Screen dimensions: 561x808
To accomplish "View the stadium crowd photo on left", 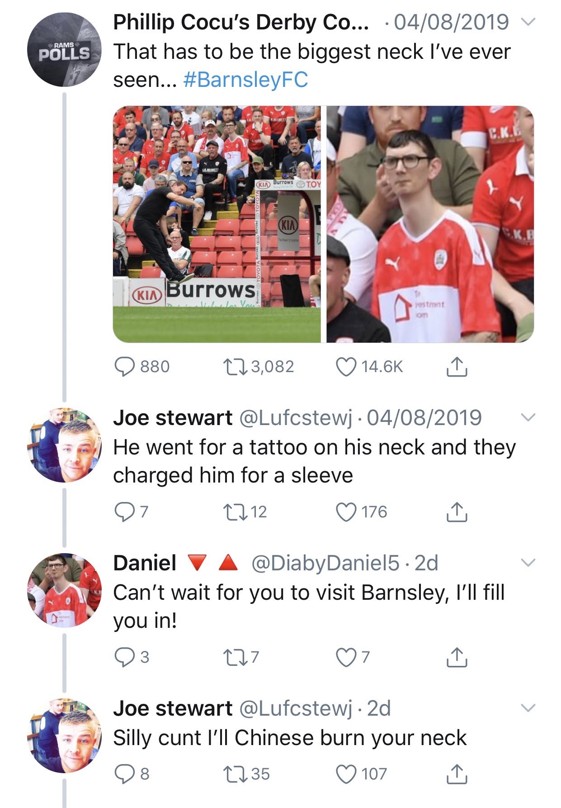I will 217,224.
